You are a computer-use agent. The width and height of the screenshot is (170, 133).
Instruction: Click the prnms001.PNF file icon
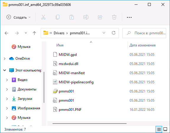coord(55,109)
